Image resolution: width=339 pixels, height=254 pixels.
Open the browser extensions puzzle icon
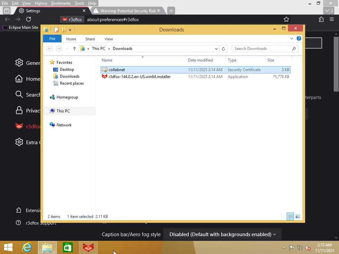[x=321, y=19]
